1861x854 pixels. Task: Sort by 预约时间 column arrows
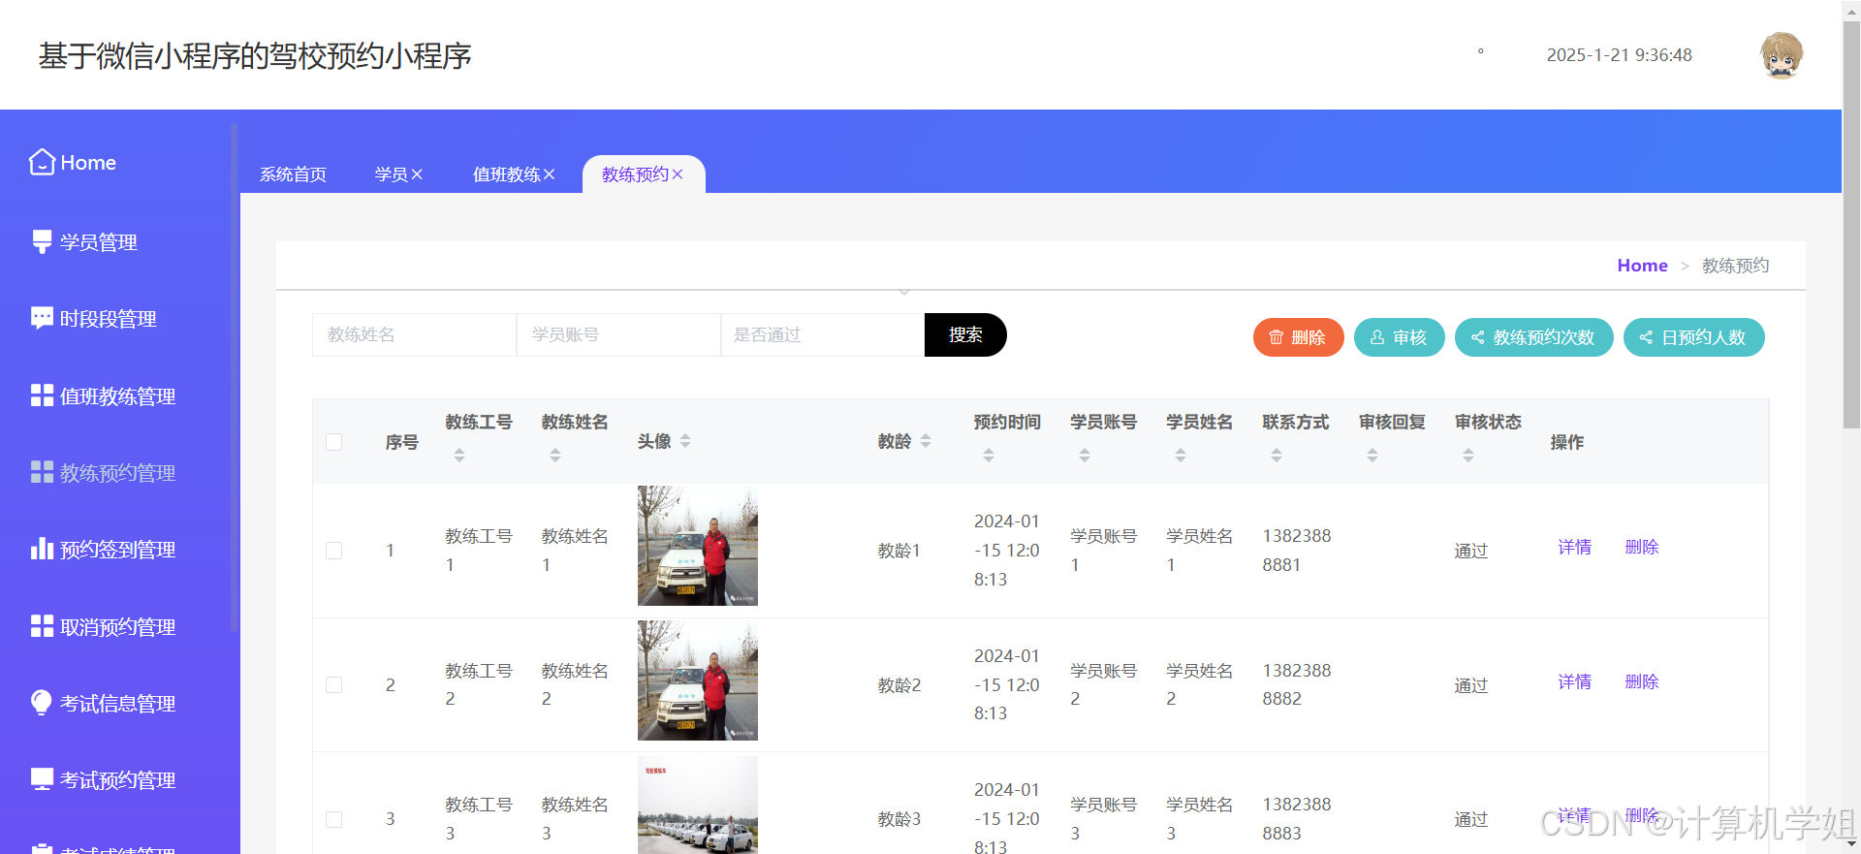[x=989, y=455]
